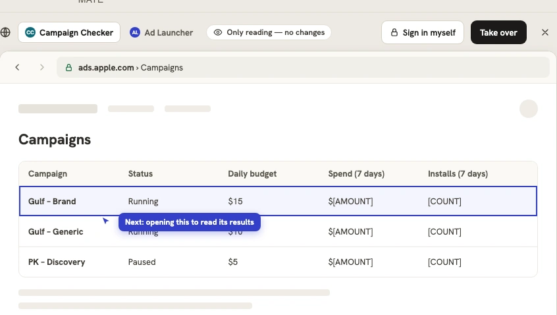Click the AL avatar icon on Ad Launcher
557x315 pixels.
[134, 32]
